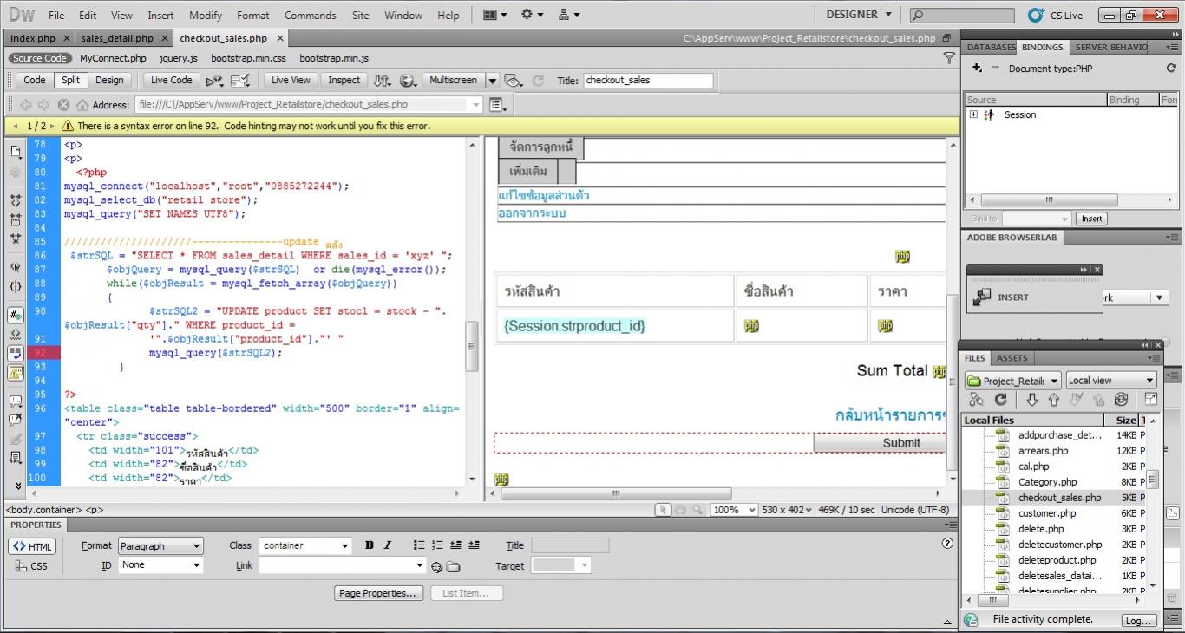Click Expand to show local and remote sites icon

(1150, 400)
